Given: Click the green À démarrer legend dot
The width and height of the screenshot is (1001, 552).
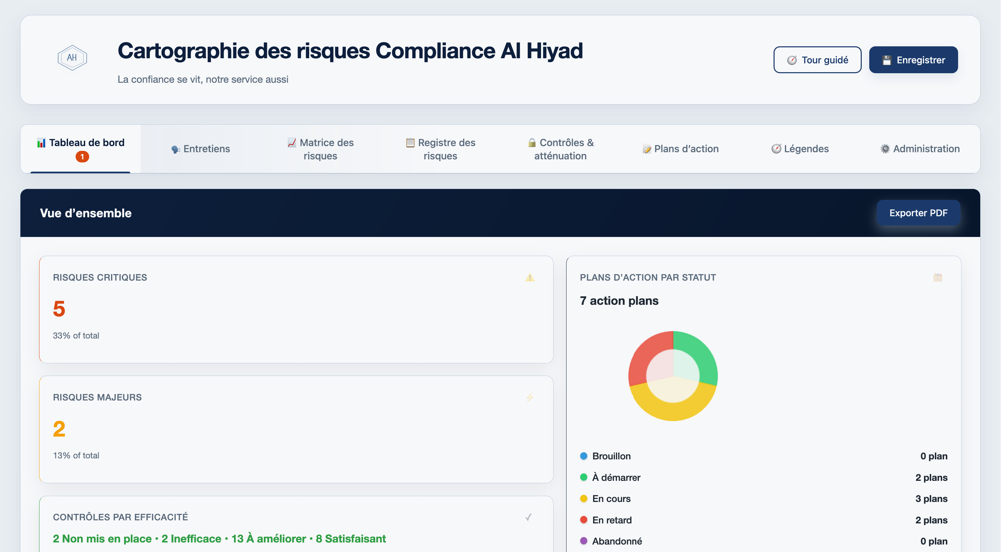Looking at the screenshot, I should [584, 477].
